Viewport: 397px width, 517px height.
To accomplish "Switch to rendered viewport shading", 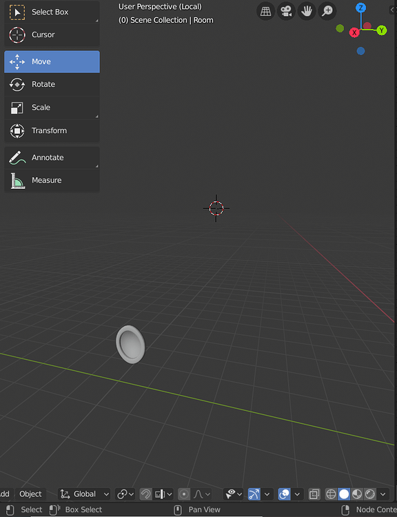I will [370, 494].
